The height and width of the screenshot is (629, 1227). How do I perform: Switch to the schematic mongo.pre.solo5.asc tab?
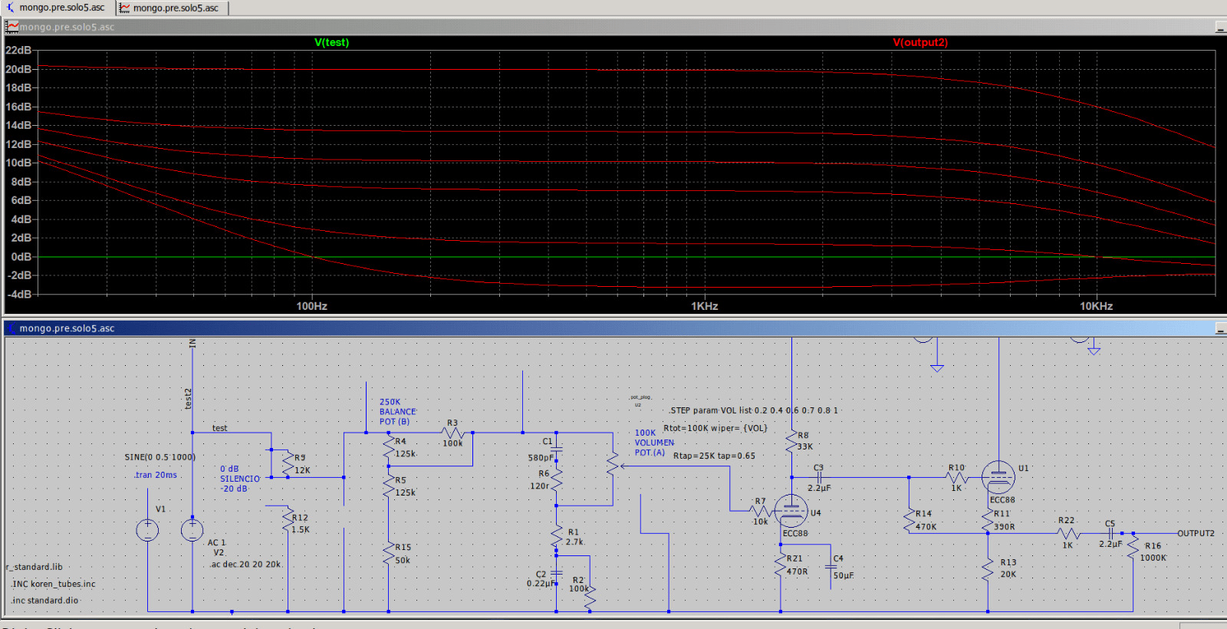[57, 8]
